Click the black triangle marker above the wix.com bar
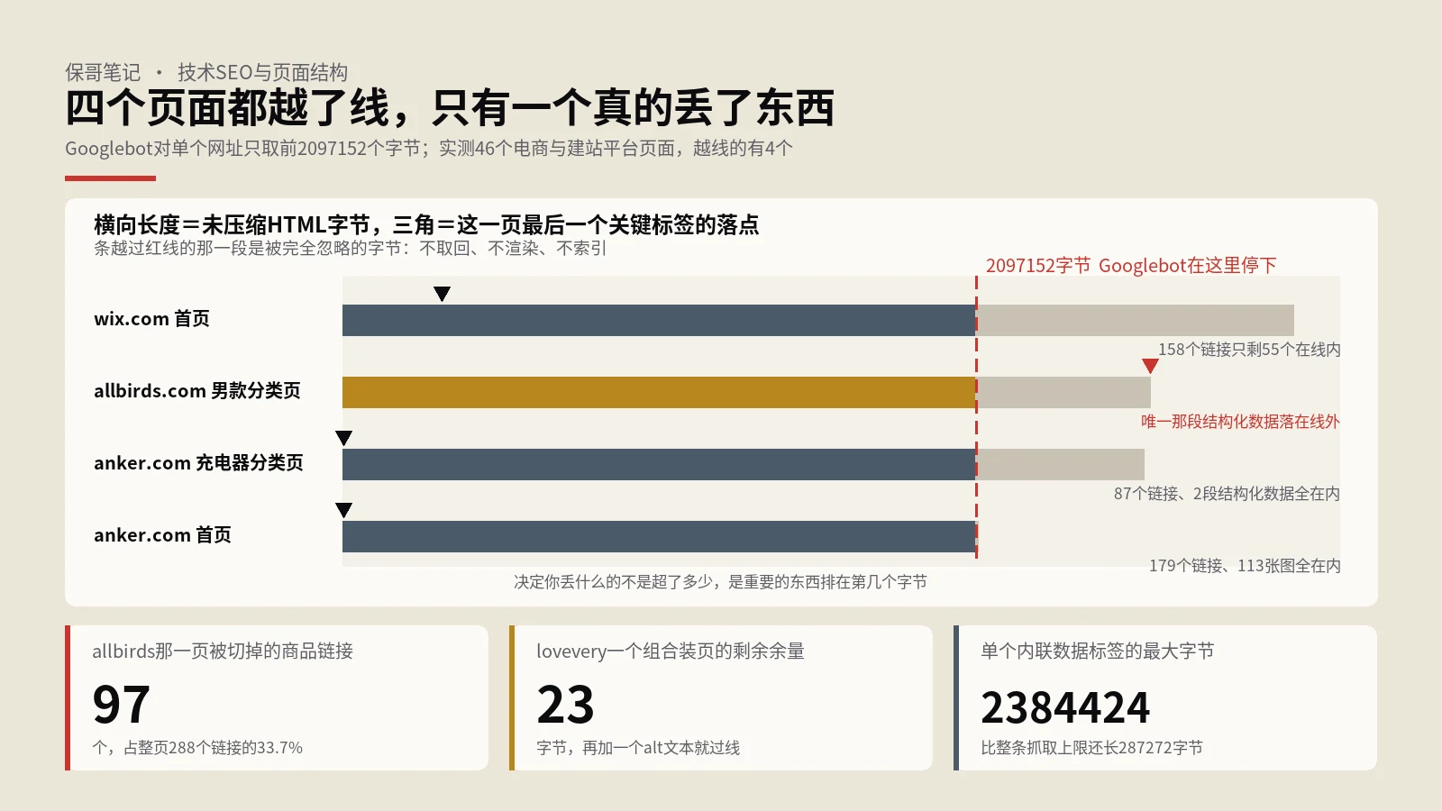 point(442,294)
